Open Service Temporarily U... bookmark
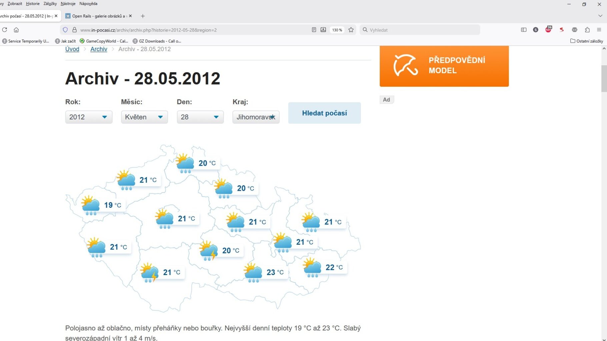The width and height of the screenshot is (607, 341). (26, 41)
